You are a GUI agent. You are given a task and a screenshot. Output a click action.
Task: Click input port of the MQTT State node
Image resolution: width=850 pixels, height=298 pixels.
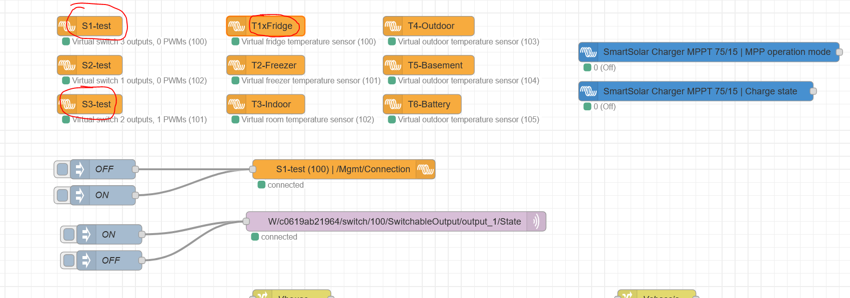click(x=246, y=222)
